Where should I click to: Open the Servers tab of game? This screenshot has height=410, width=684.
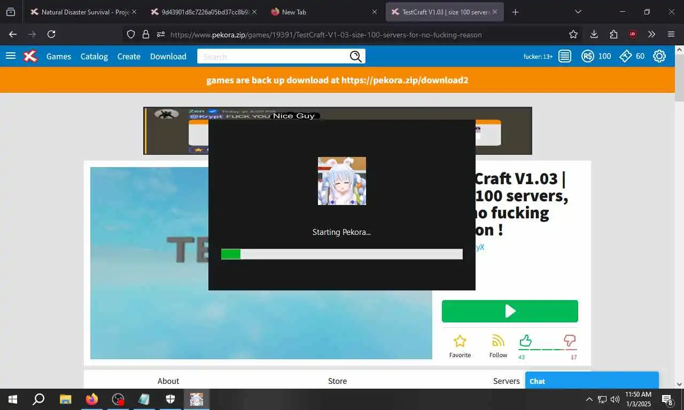point(507,381)
